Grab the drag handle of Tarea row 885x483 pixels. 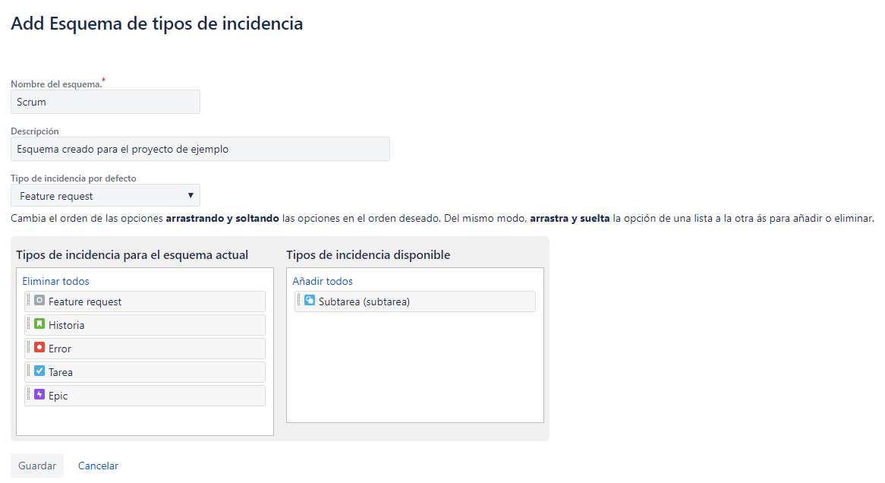[29, 371]
